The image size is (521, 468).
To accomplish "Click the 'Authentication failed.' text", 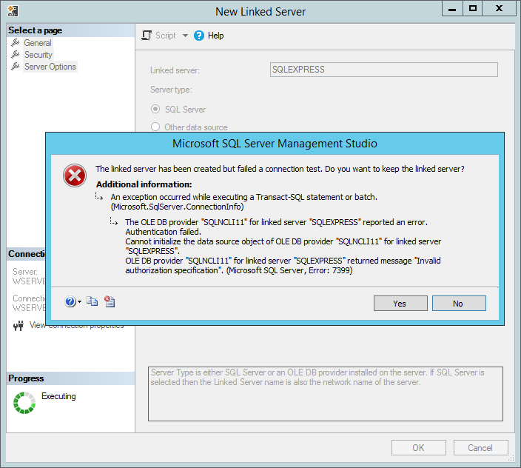I will 163,232.
